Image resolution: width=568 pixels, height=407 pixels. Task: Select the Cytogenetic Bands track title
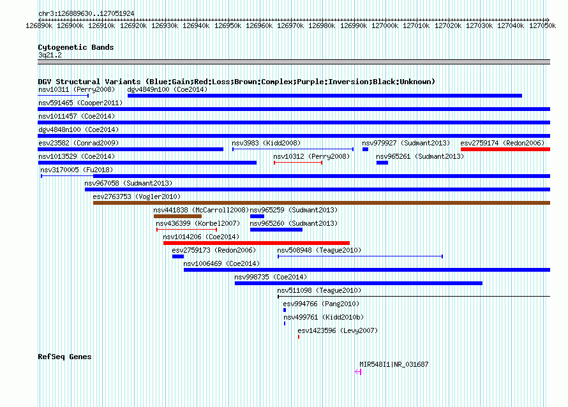(76, 47)
